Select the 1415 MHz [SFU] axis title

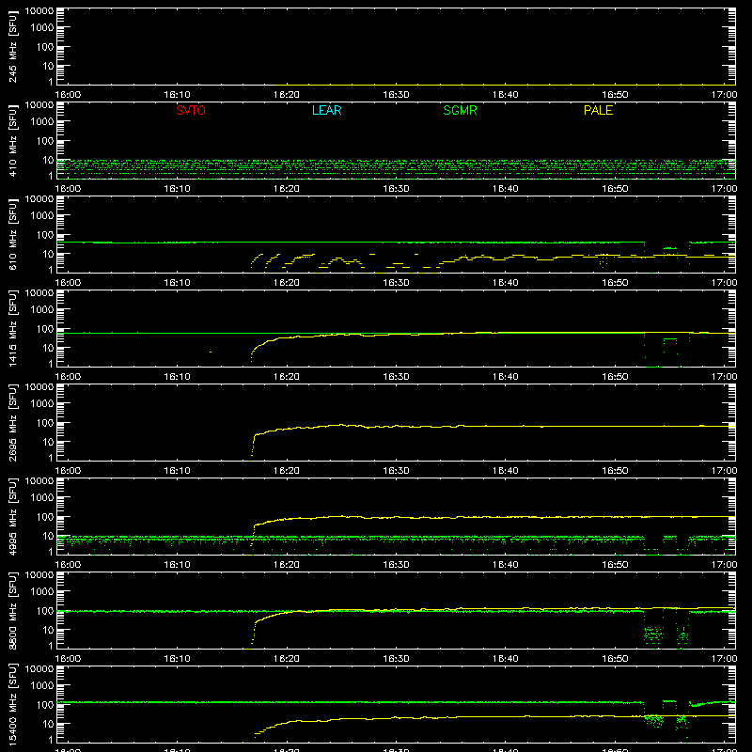(13, 329)
